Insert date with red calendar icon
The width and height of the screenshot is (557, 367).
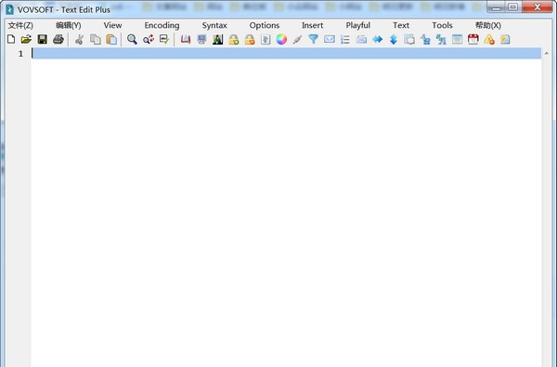473,39
